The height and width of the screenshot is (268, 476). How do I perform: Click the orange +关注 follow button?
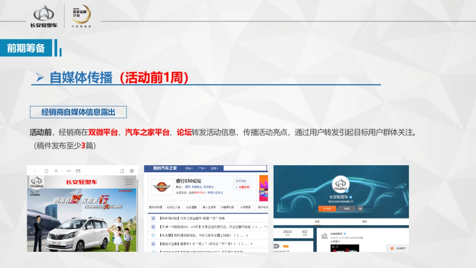(x=327, y=209)
